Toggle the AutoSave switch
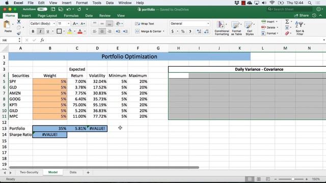This screenshot has width=326, height=183. click(x=42, y=9)
